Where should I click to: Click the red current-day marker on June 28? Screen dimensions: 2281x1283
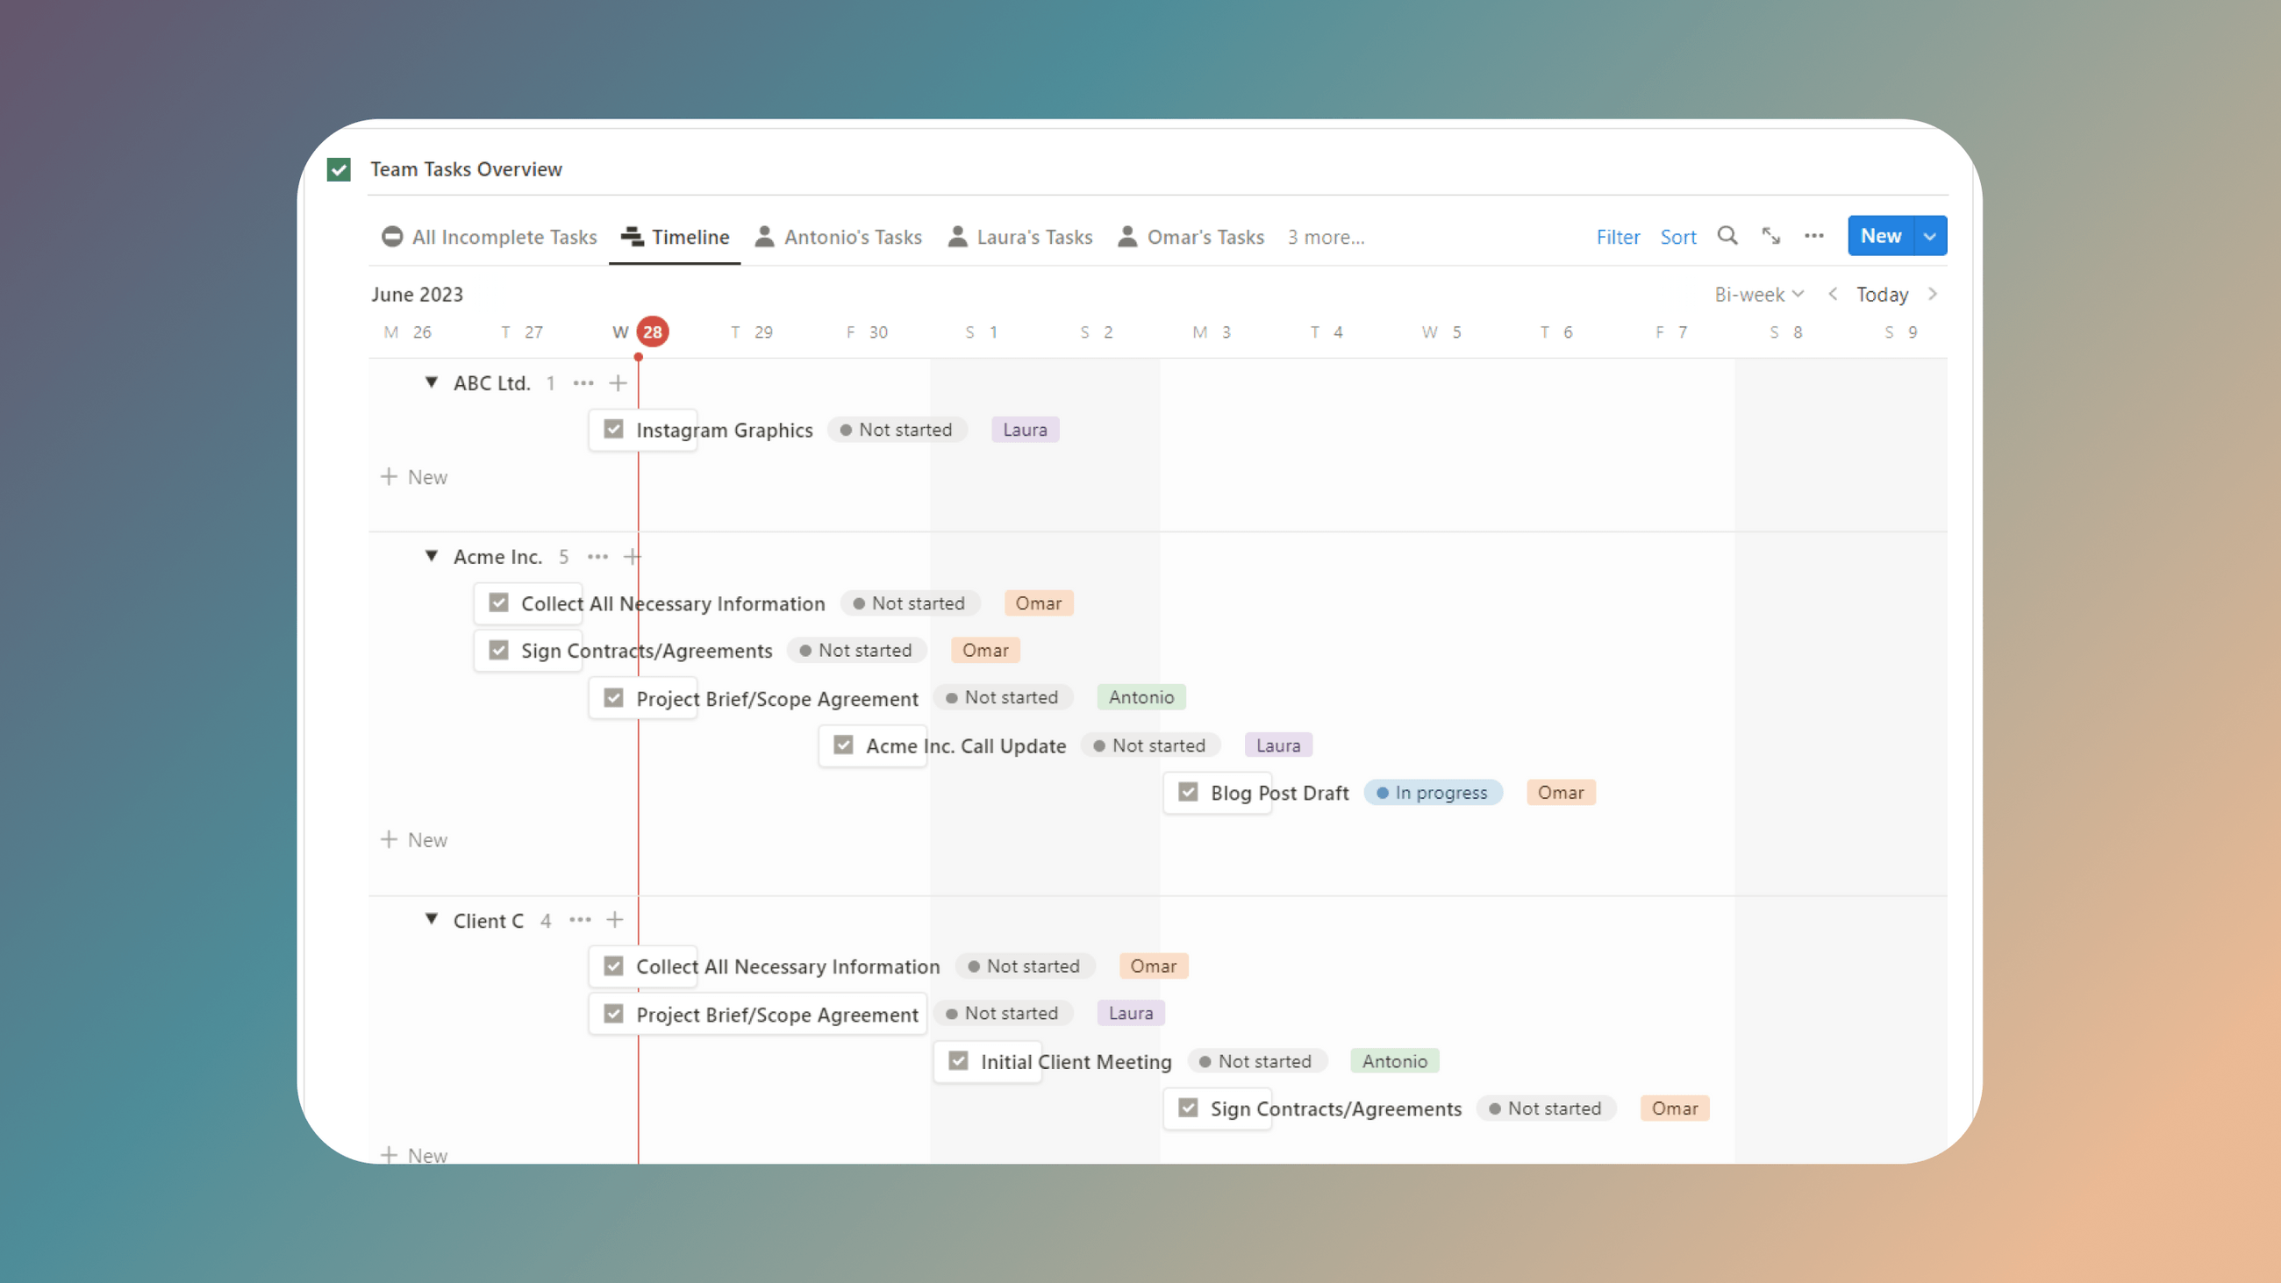pyautogui.click(x=652, y=331)
